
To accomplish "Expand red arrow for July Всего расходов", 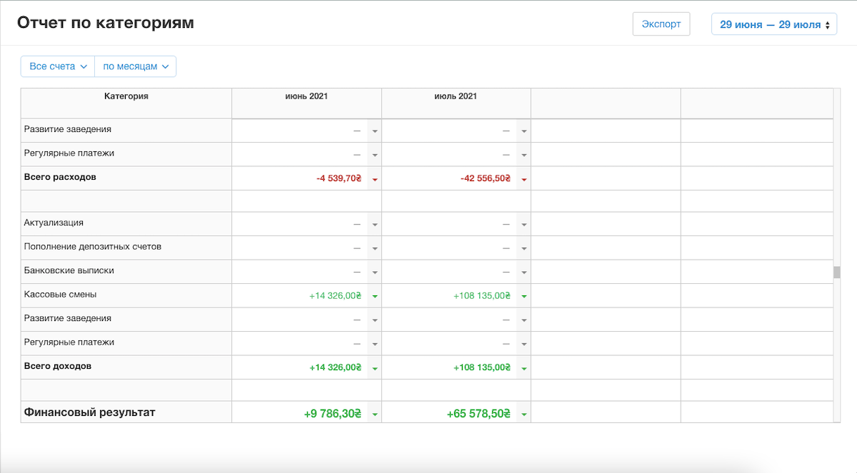I will click(x=523, y=179).
